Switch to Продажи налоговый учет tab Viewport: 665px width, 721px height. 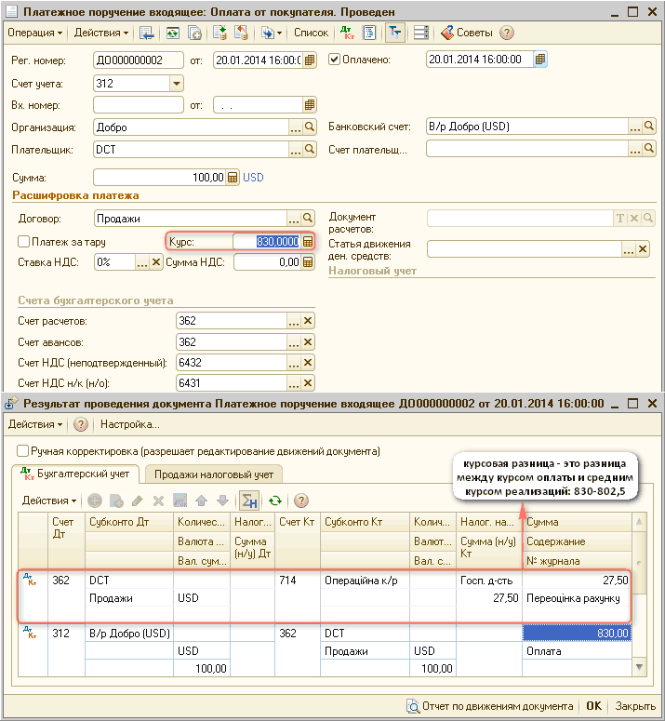click(x=213, y=474)
